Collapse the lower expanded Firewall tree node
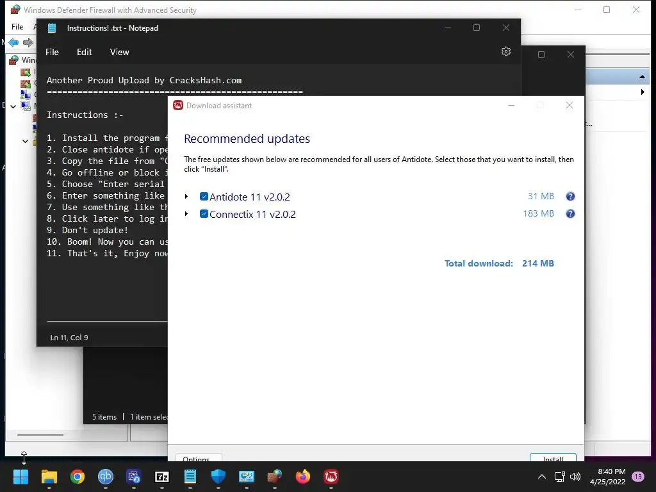Image resolution: width=656 pixels, height=492 pixels. [25, 141]
